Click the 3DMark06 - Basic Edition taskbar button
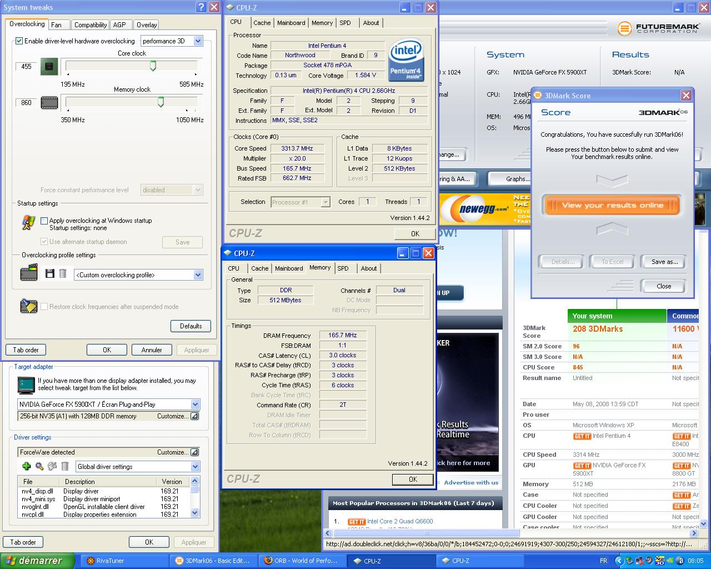 coord(213,561)
